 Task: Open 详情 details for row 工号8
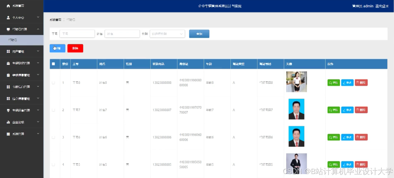333,83
